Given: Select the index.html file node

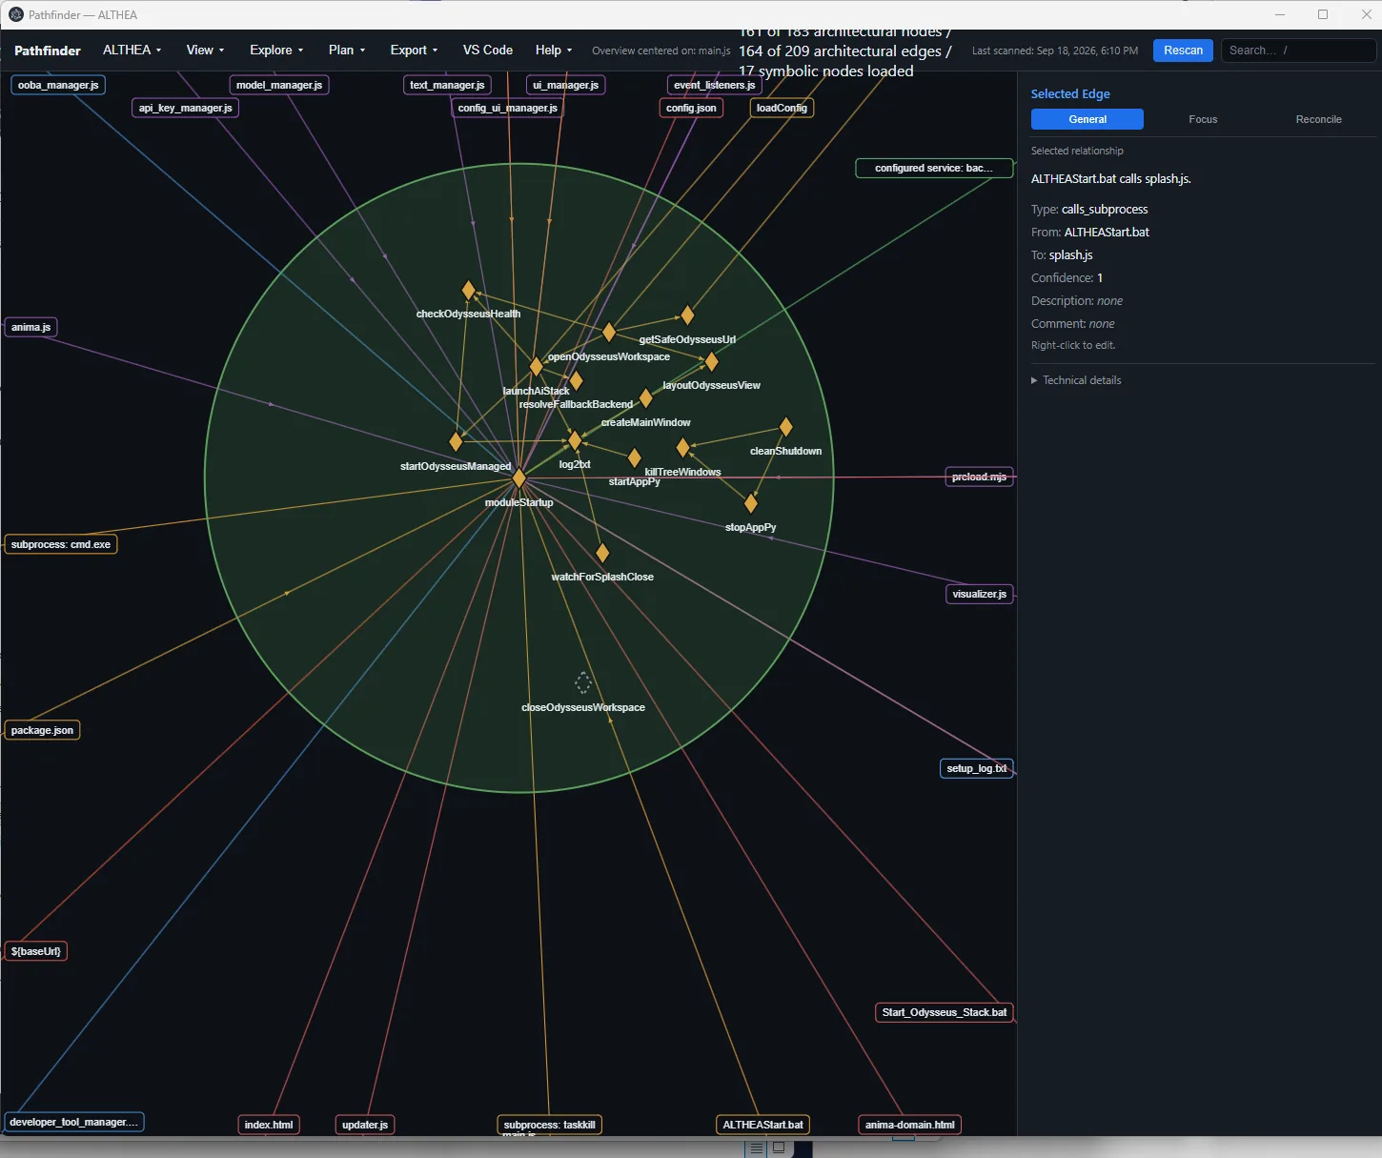Looking at the screenshot, I should [269, 1125].
